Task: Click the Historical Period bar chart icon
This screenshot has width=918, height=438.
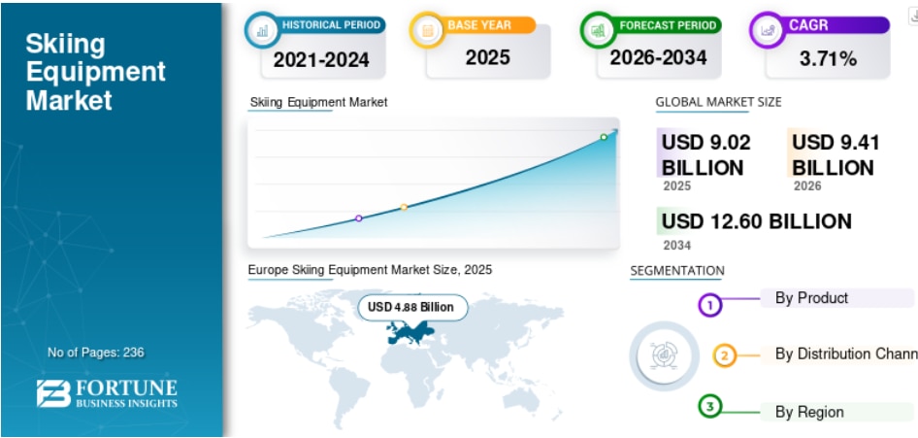Action: [262, 30]
